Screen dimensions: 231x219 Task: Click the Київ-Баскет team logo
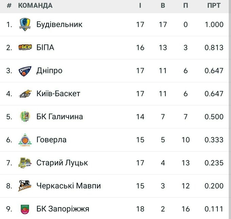[25, 94]
